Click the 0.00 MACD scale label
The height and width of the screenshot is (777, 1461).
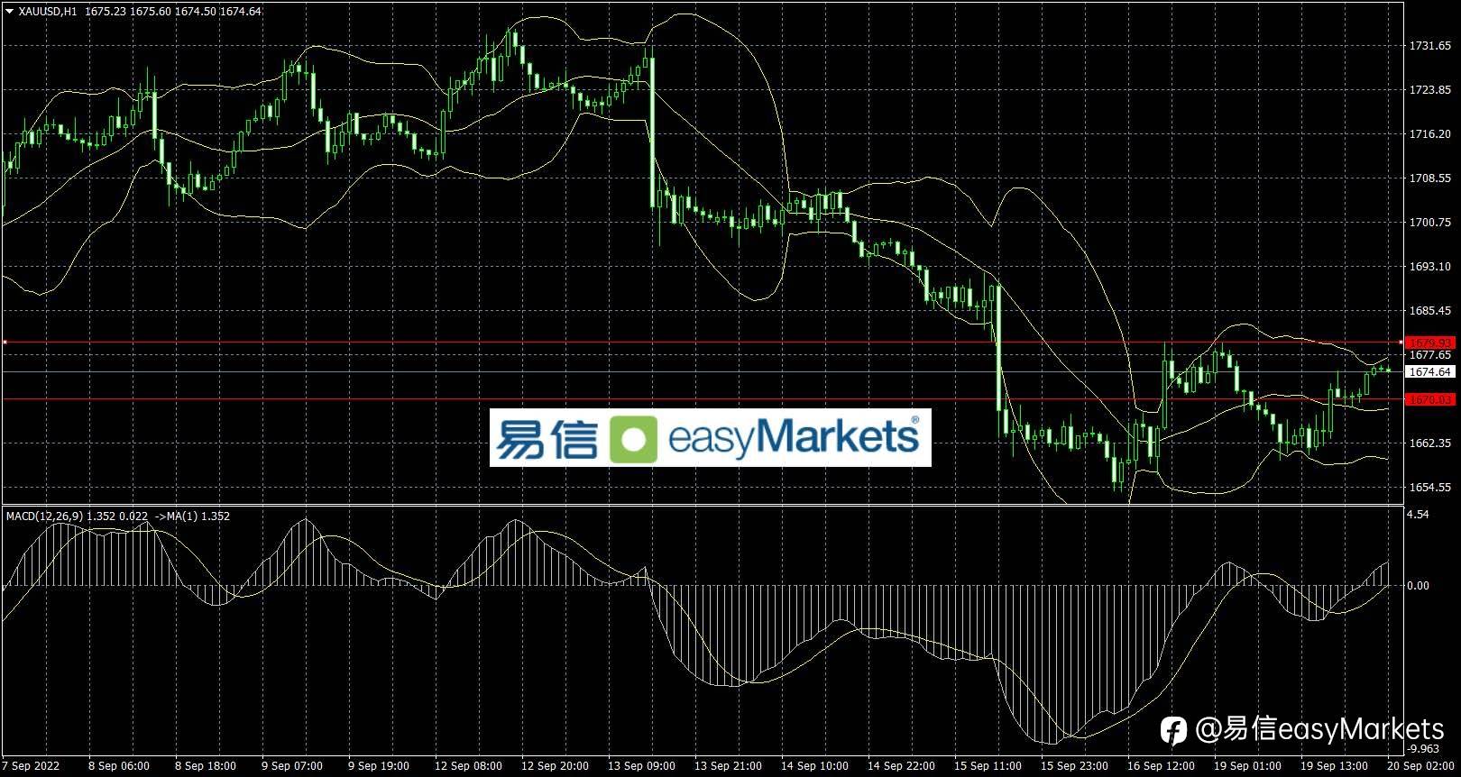pos(1420,586)
